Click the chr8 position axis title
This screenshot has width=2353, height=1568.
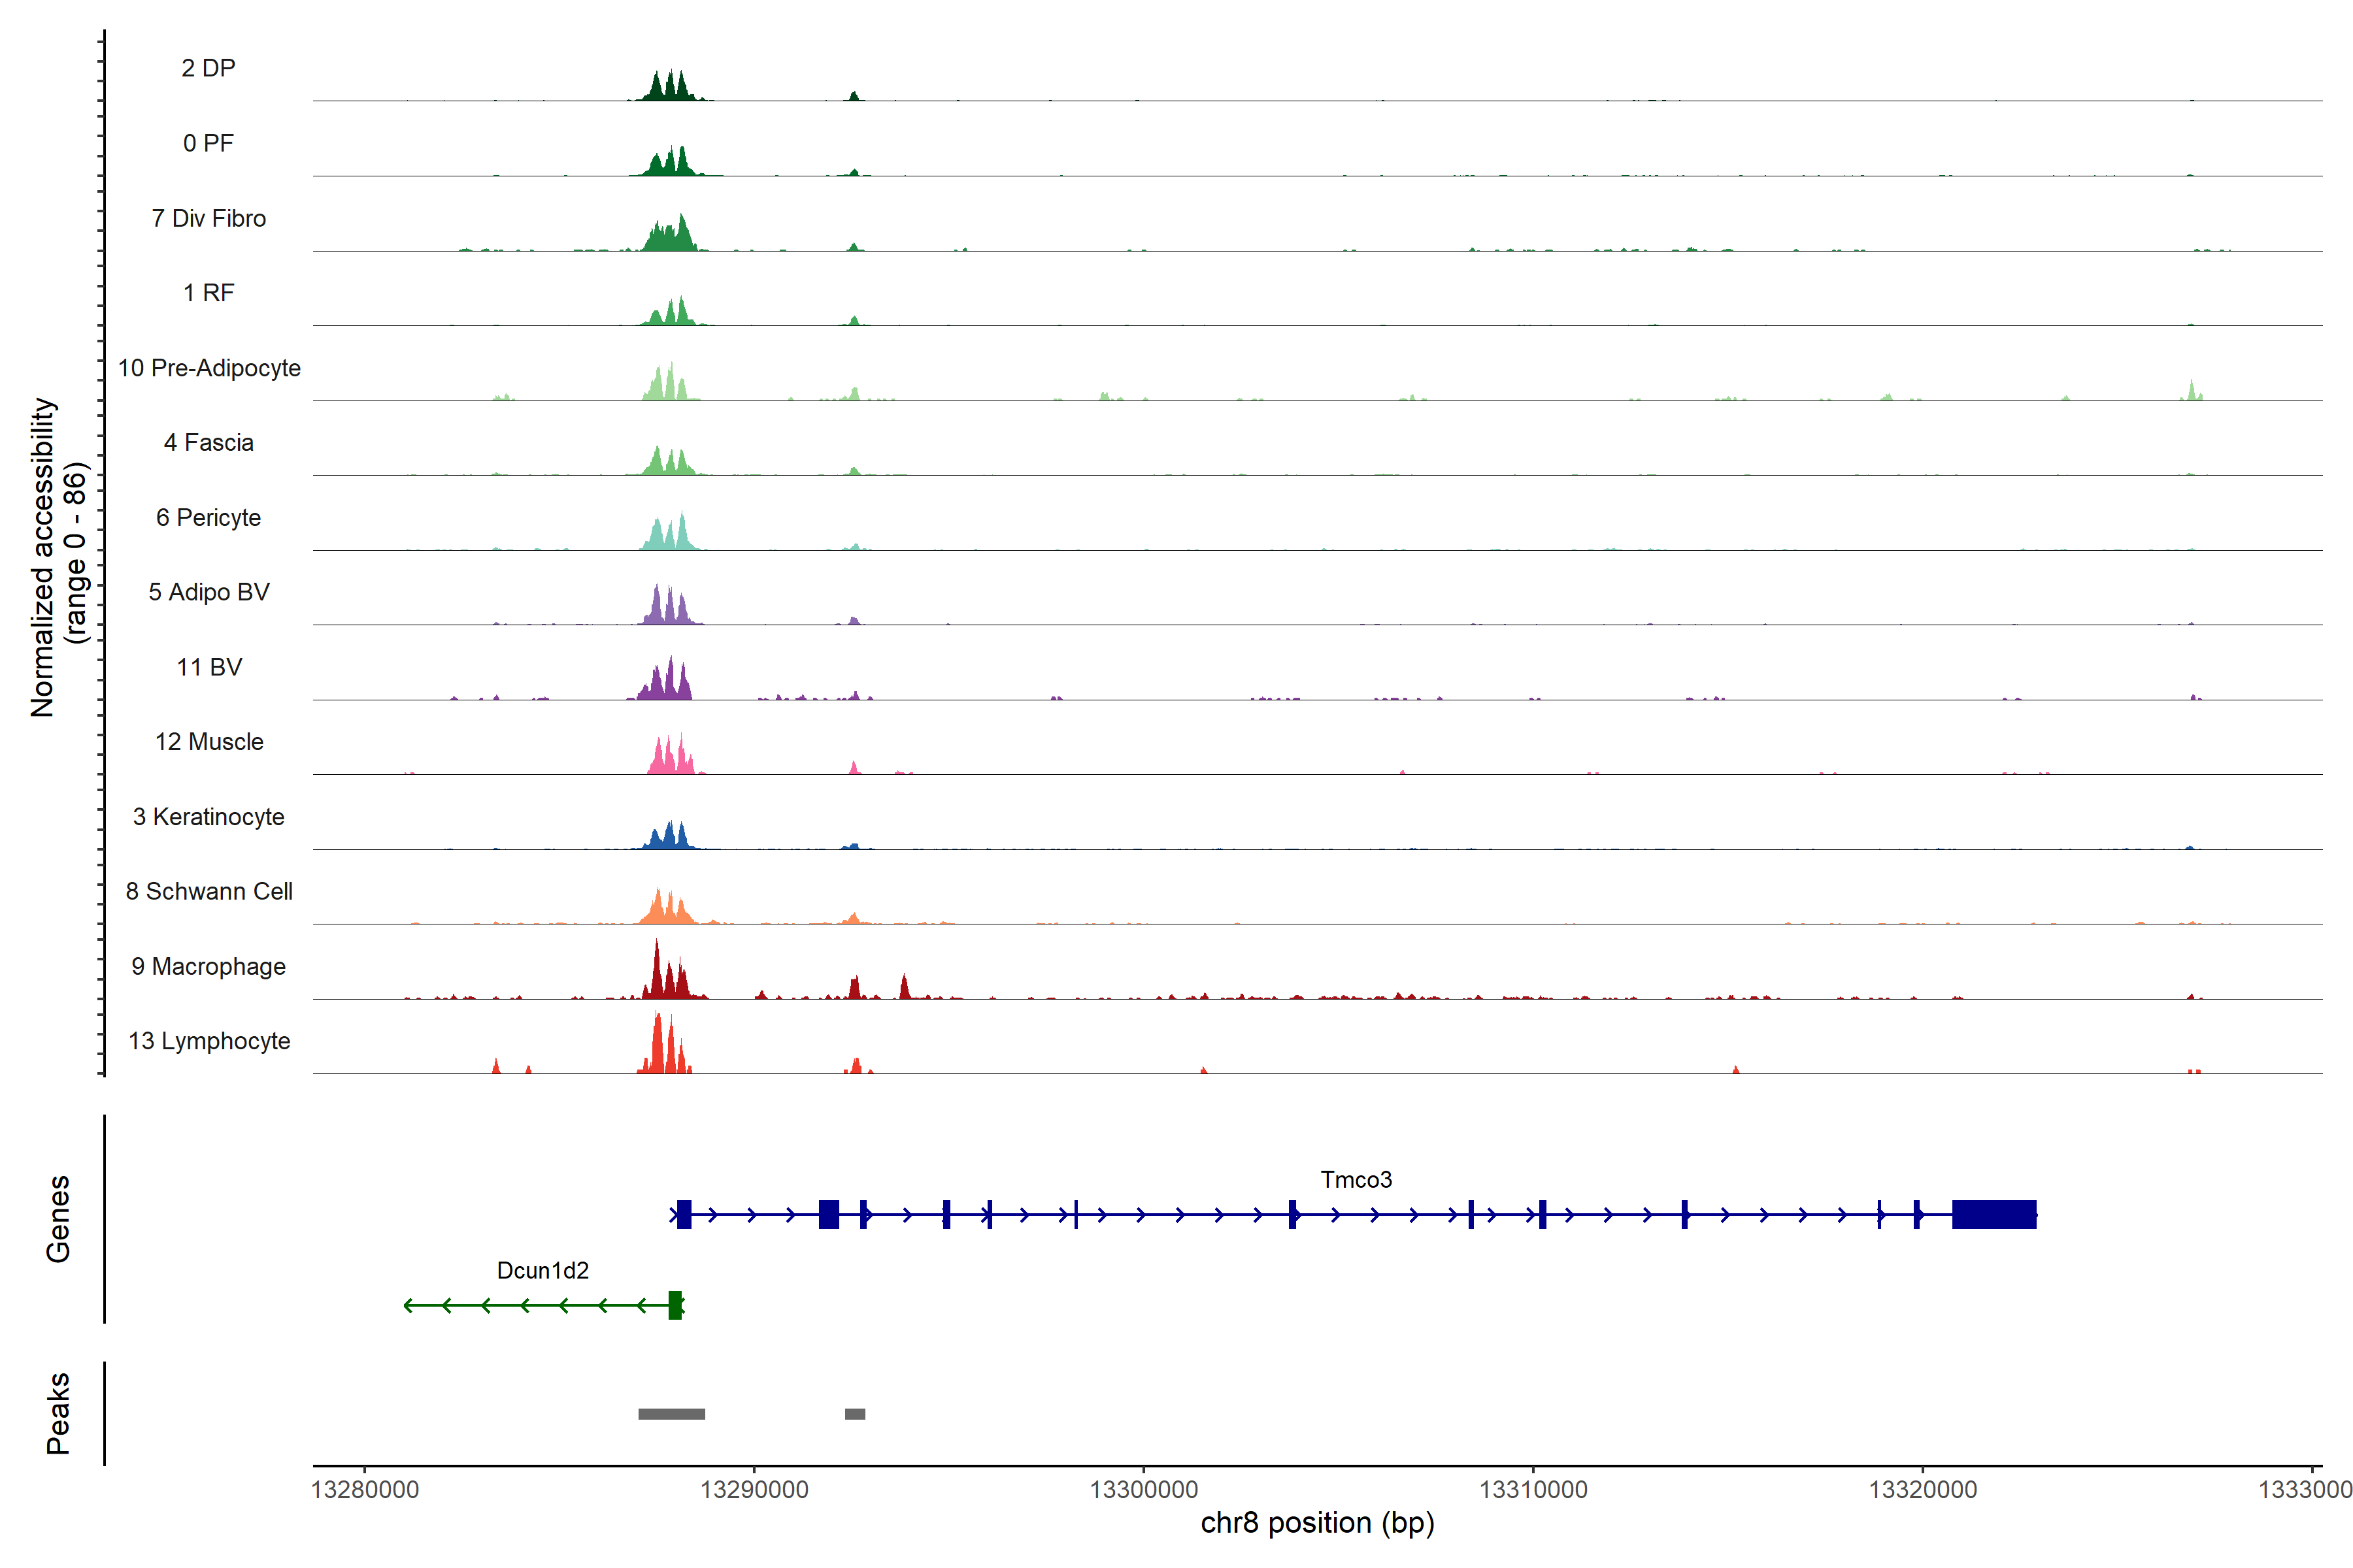pyautogui.click(x=1316, y=1523)
